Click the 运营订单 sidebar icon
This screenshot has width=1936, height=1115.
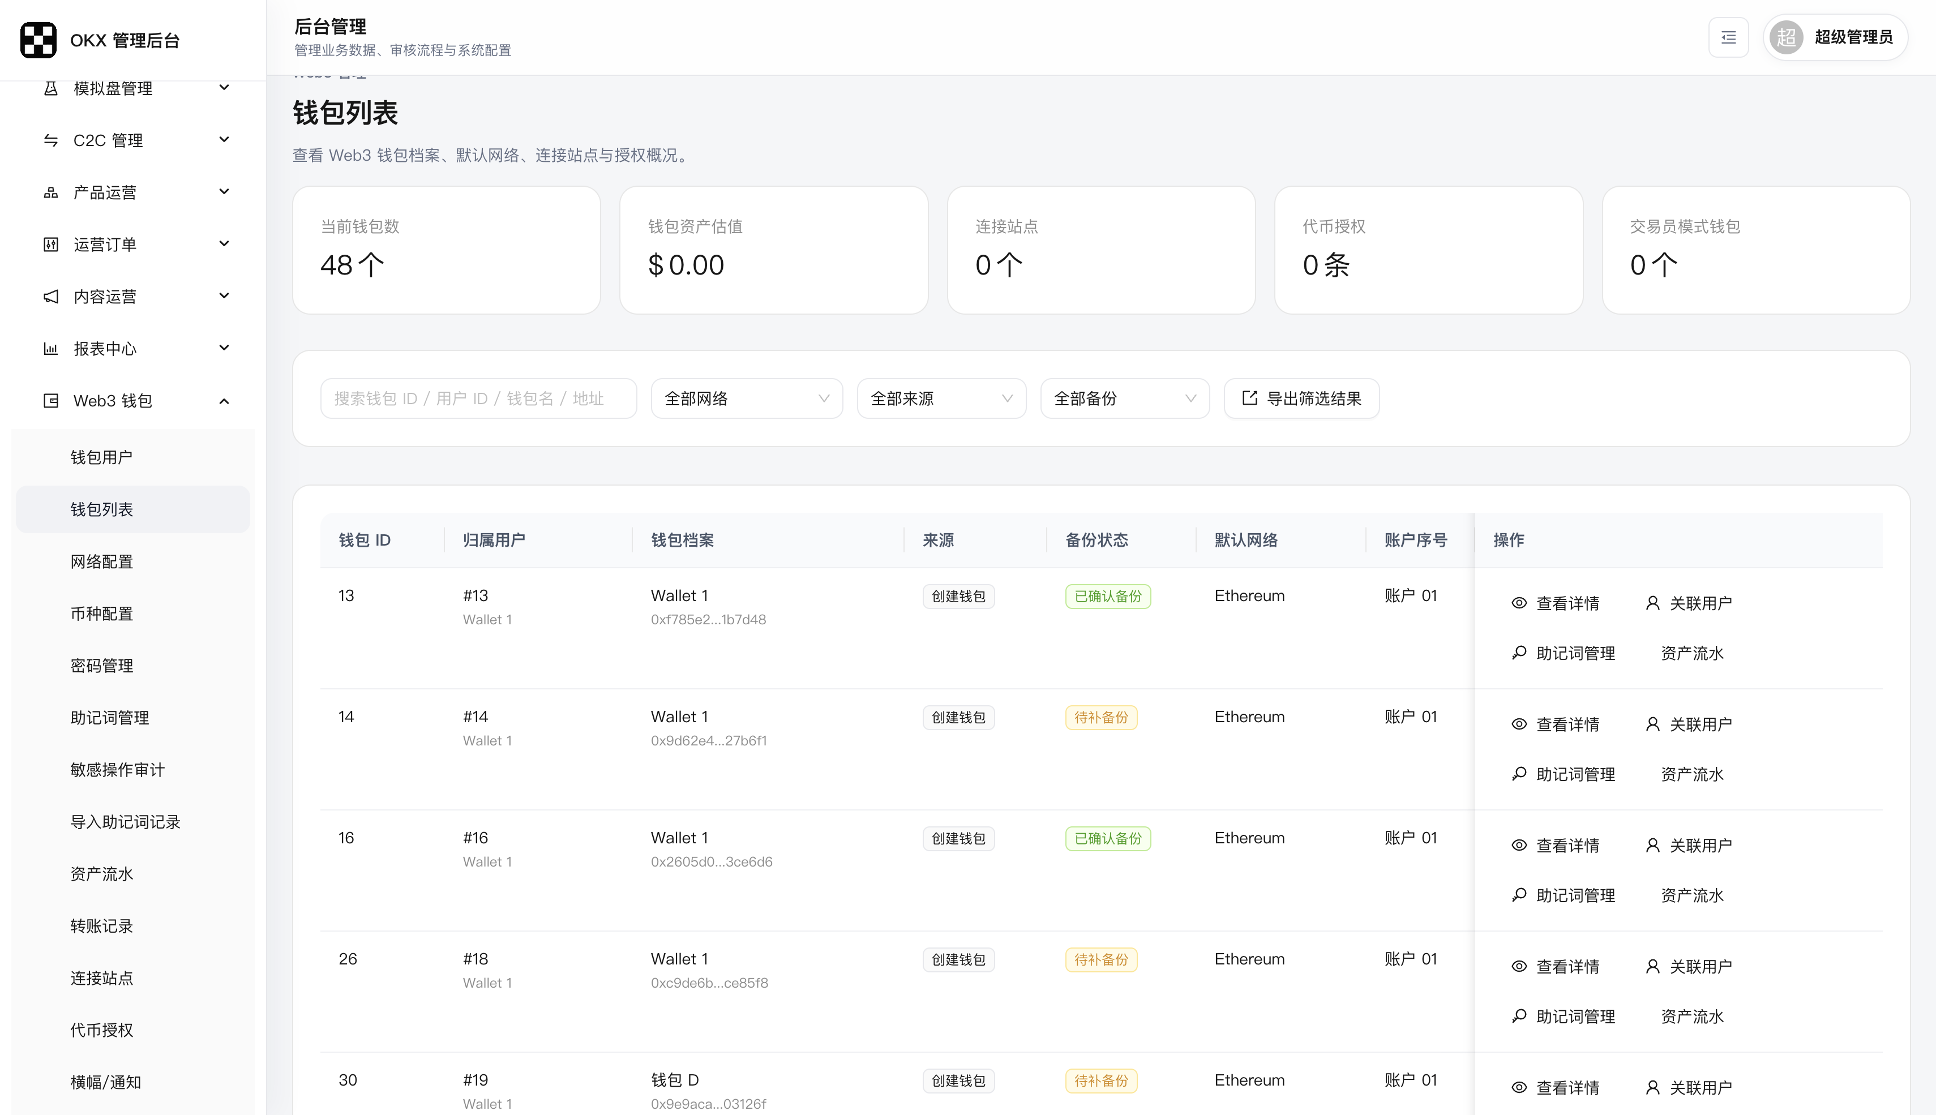point(50,245)
